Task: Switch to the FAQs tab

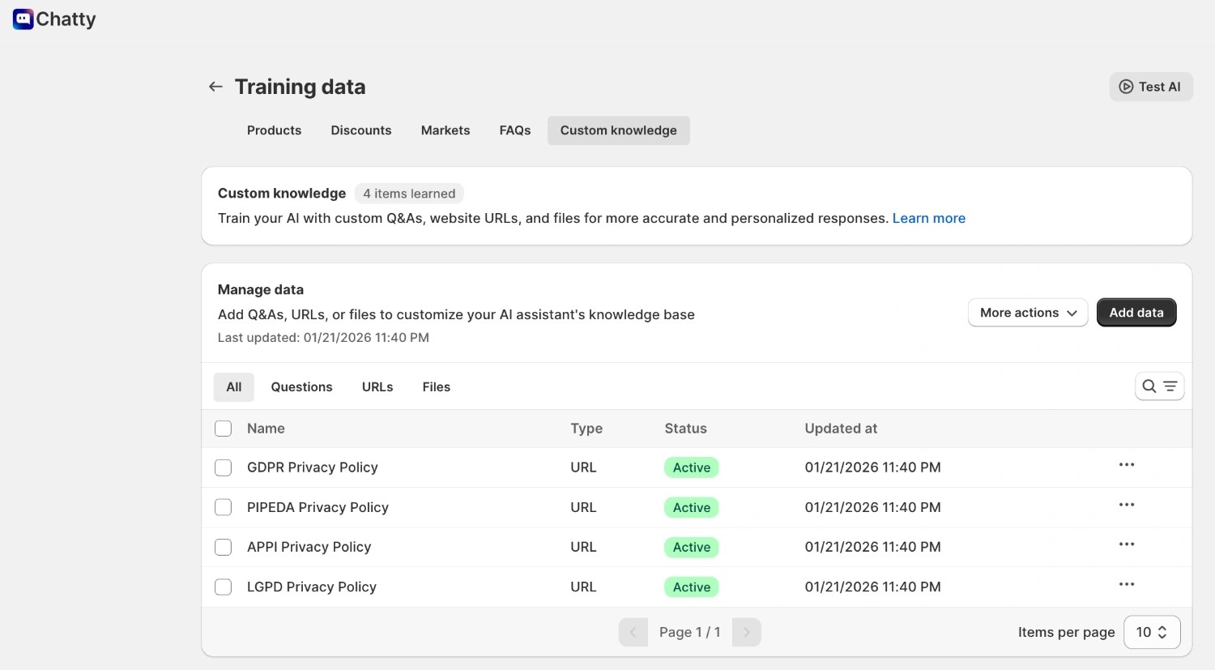Action: click(515, 130)
